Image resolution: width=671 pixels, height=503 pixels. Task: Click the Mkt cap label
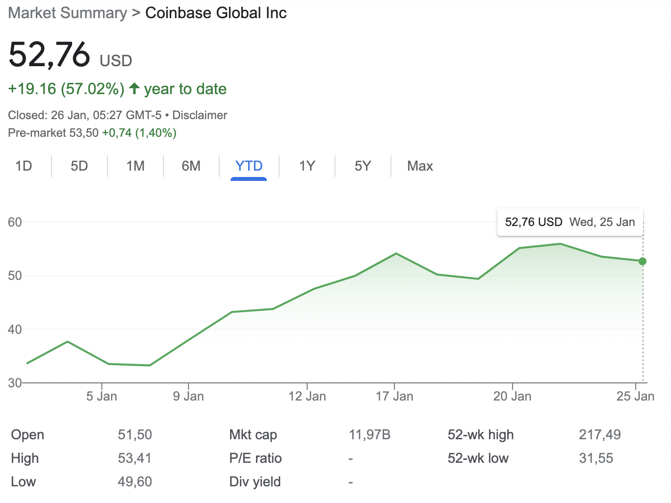click(x=253, y=435)
